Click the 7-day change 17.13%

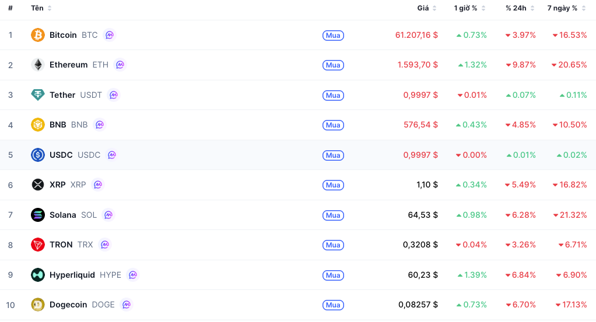[x=572, y=305]
